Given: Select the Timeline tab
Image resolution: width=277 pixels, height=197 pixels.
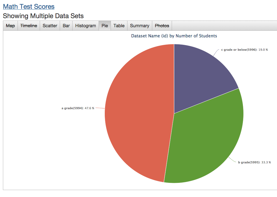Looking at the screenshot, I should [x=29, y=26].
